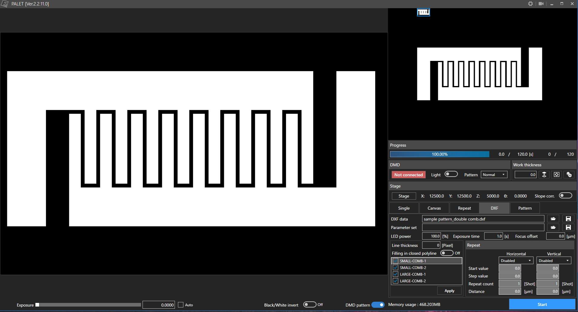The width and height of the screenshot is (578, 312).
Task: Open the work thickness settings gear icon
Action: pyautogui.click(x=569, y=175)
